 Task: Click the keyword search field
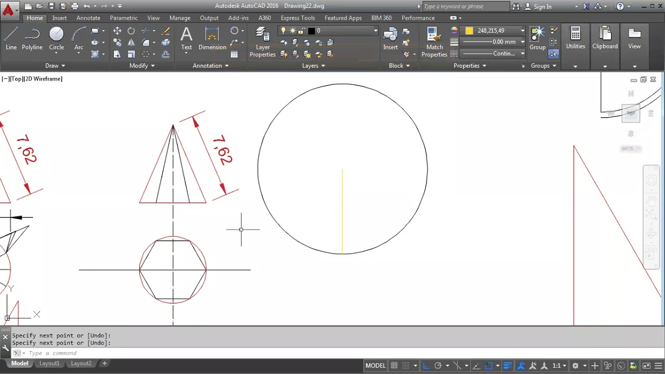[x=465, y=6]
